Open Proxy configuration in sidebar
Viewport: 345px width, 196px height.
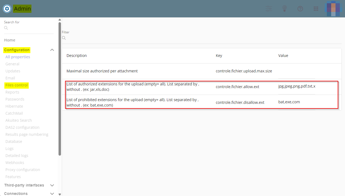[x=22, y=170]
